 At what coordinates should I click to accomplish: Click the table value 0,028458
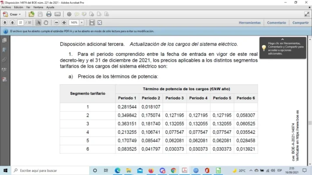(246, 140)
